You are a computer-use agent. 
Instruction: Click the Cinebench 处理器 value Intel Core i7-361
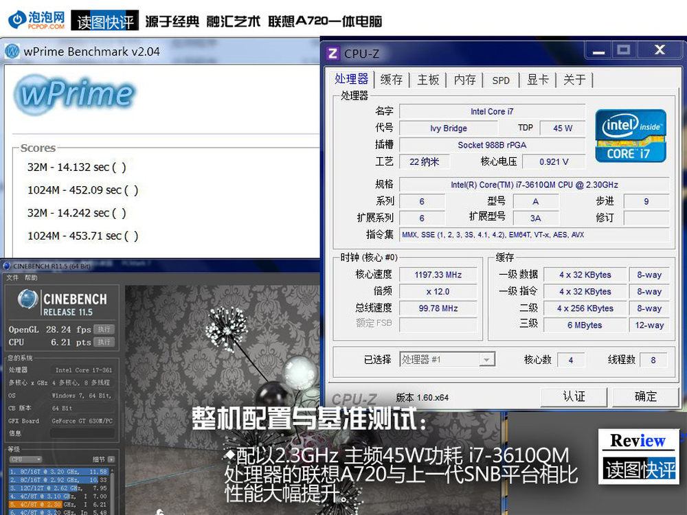[83, 370]
